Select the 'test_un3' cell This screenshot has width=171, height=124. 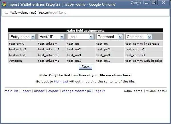point(81,55)
